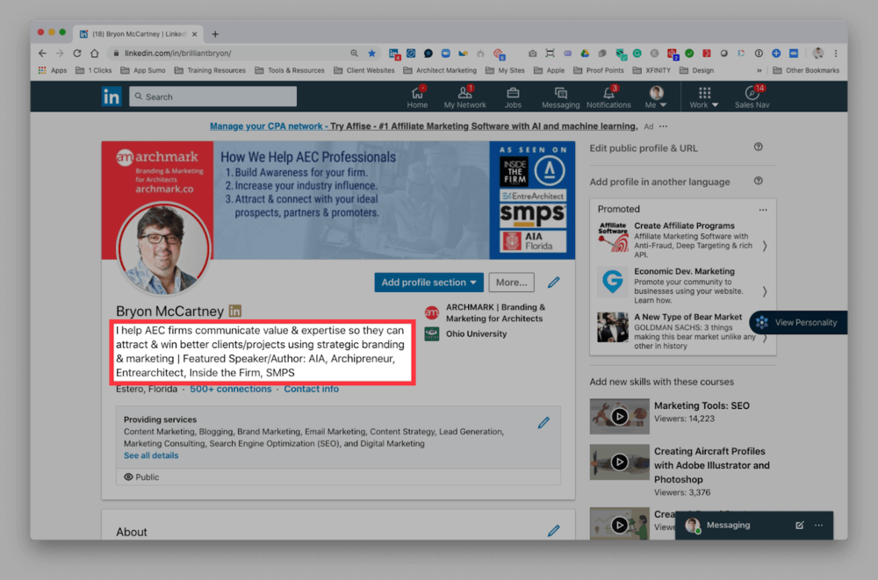Open Sales Nav
The image size is (878, 580).
pyautogui.click(x=752, y=97)
